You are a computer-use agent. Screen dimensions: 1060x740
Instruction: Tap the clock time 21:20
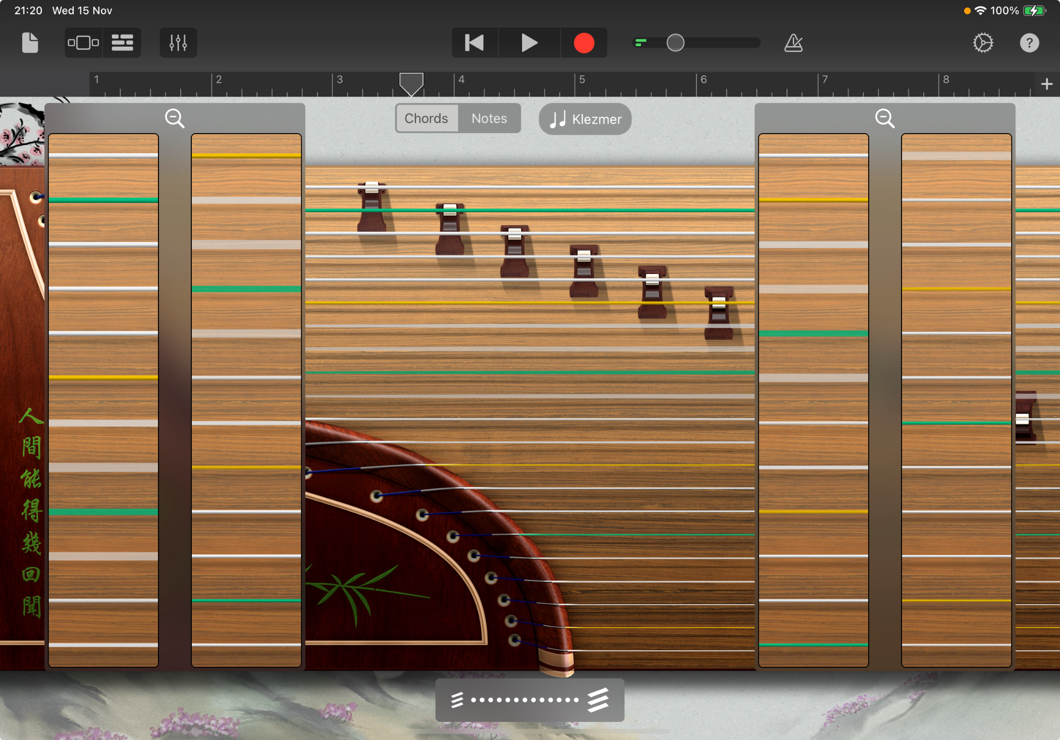click(28, 11)
